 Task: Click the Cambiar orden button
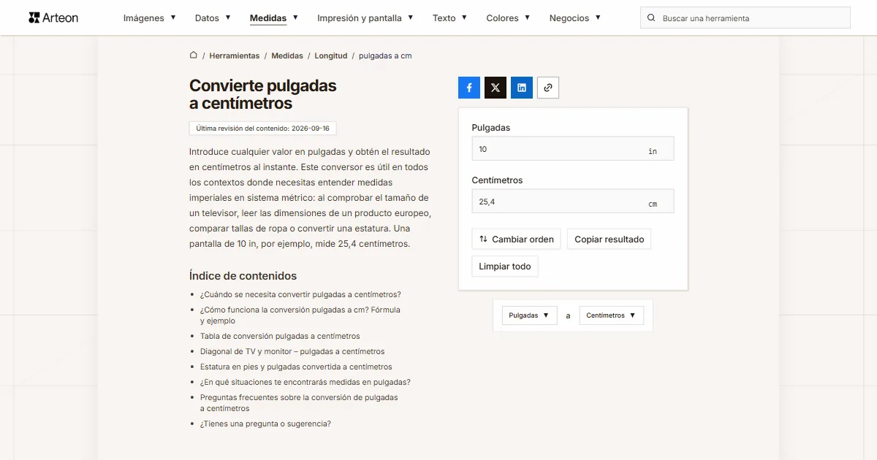tap(516, 239)
